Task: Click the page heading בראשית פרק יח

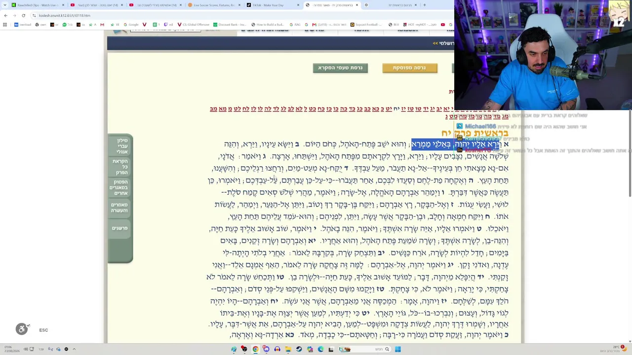Action: [475, 133]
